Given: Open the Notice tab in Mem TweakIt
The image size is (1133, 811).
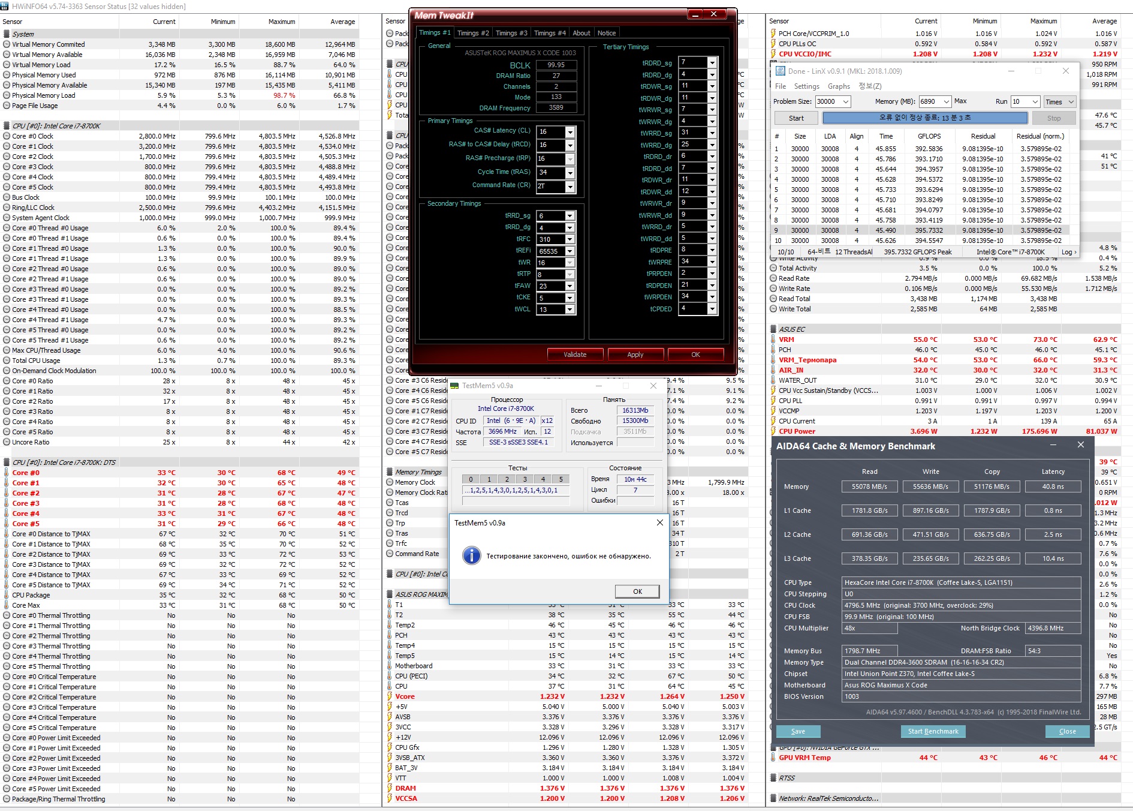Looking at the screenshot, I should pos(607,33).
